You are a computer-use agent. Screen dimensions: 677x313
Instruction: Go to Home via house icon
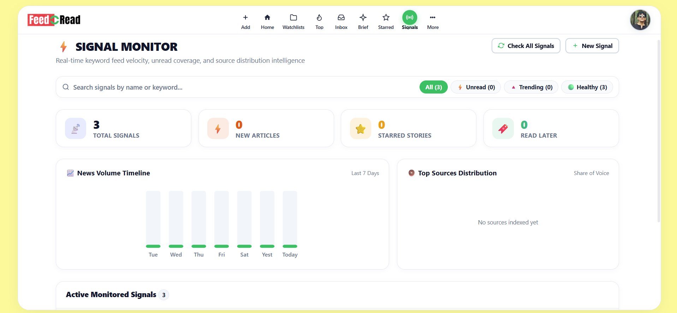[267, 17]
